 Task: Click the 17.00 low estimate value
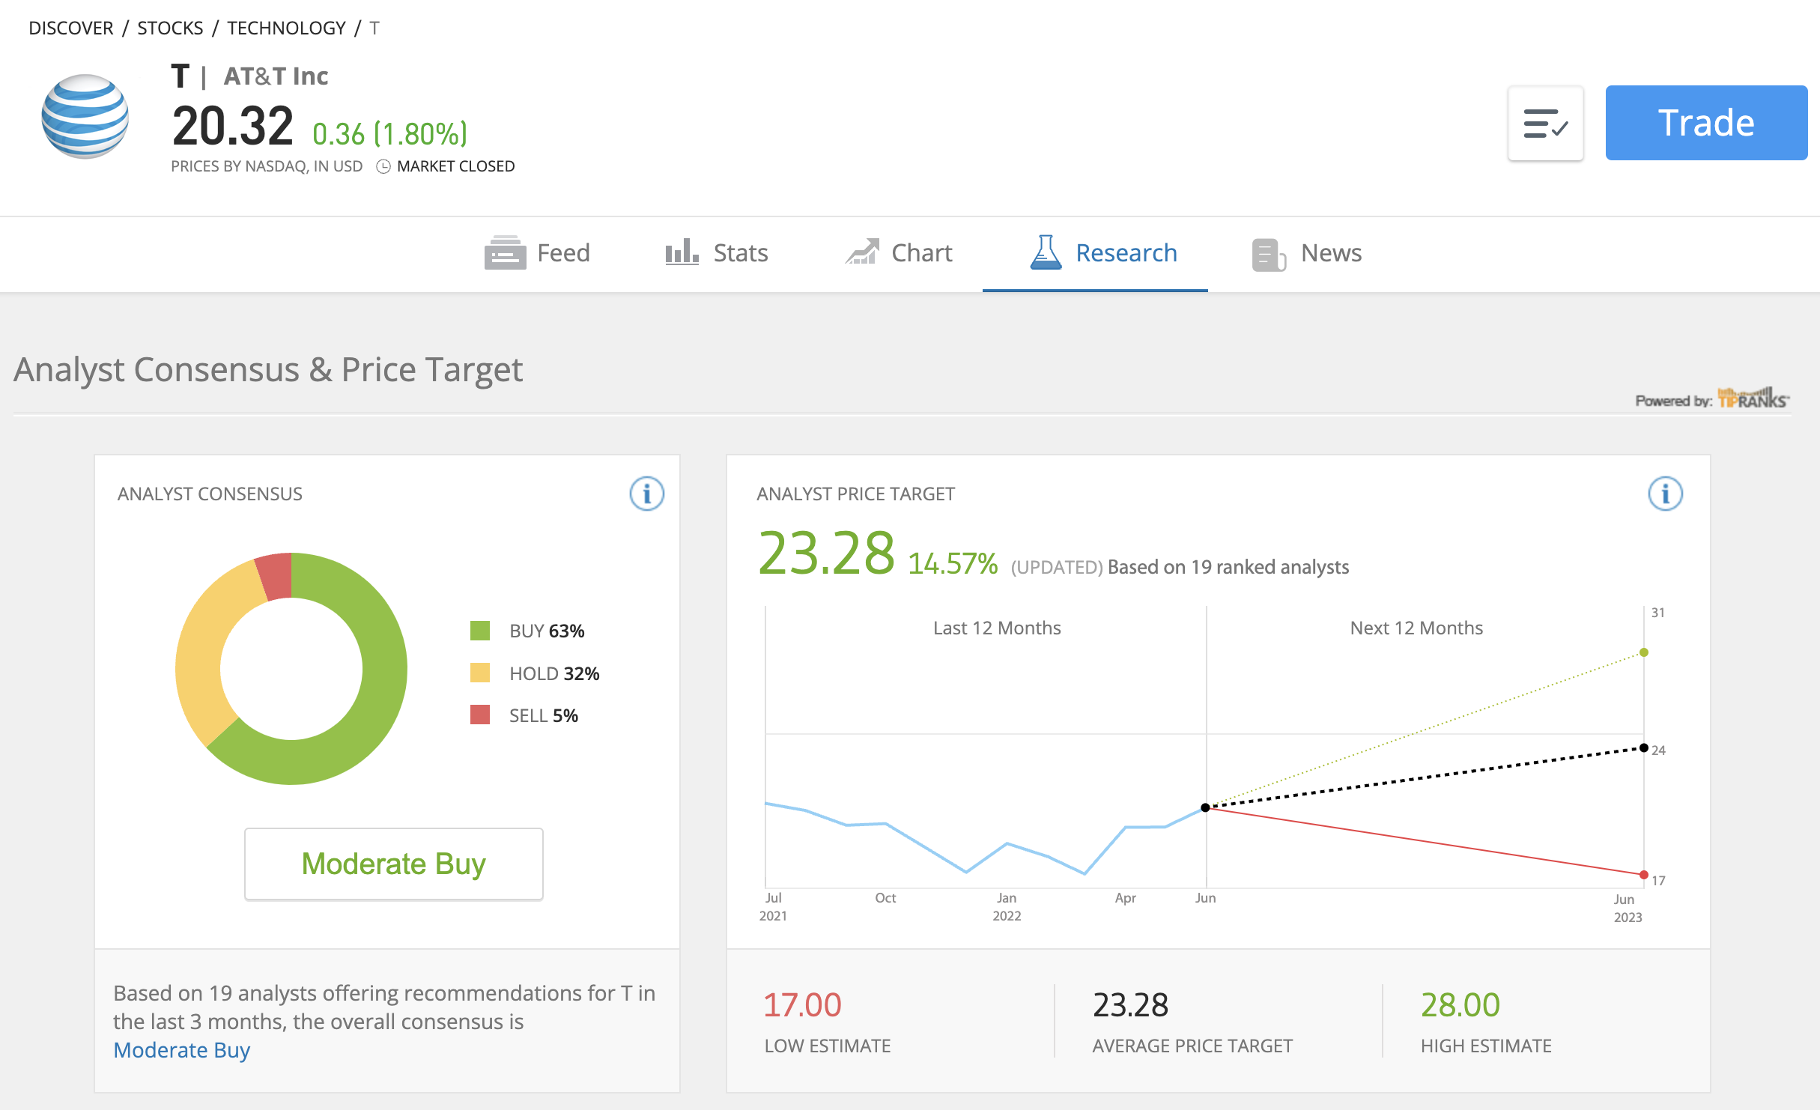(x=802, y=1005)
